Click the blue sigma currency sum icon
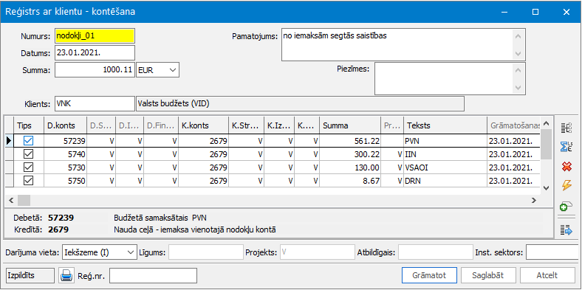The image size is (582, 290). click(566, 148)
